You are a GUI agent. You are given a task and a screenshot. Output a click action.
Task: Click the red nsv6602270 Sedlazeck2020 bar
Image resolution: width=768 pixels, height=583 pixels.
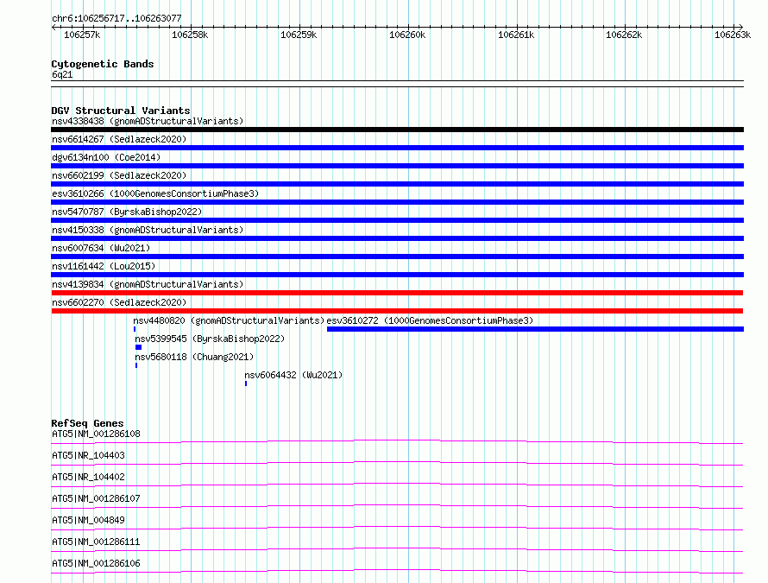397,311
